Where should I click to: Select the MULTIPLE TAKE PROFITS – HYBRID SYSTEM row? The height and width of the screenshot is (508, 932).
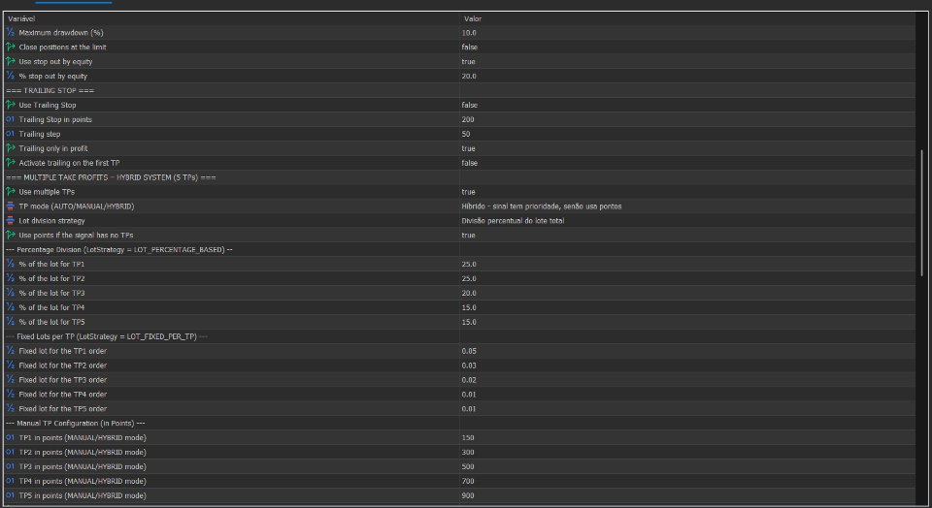point(459,177)
